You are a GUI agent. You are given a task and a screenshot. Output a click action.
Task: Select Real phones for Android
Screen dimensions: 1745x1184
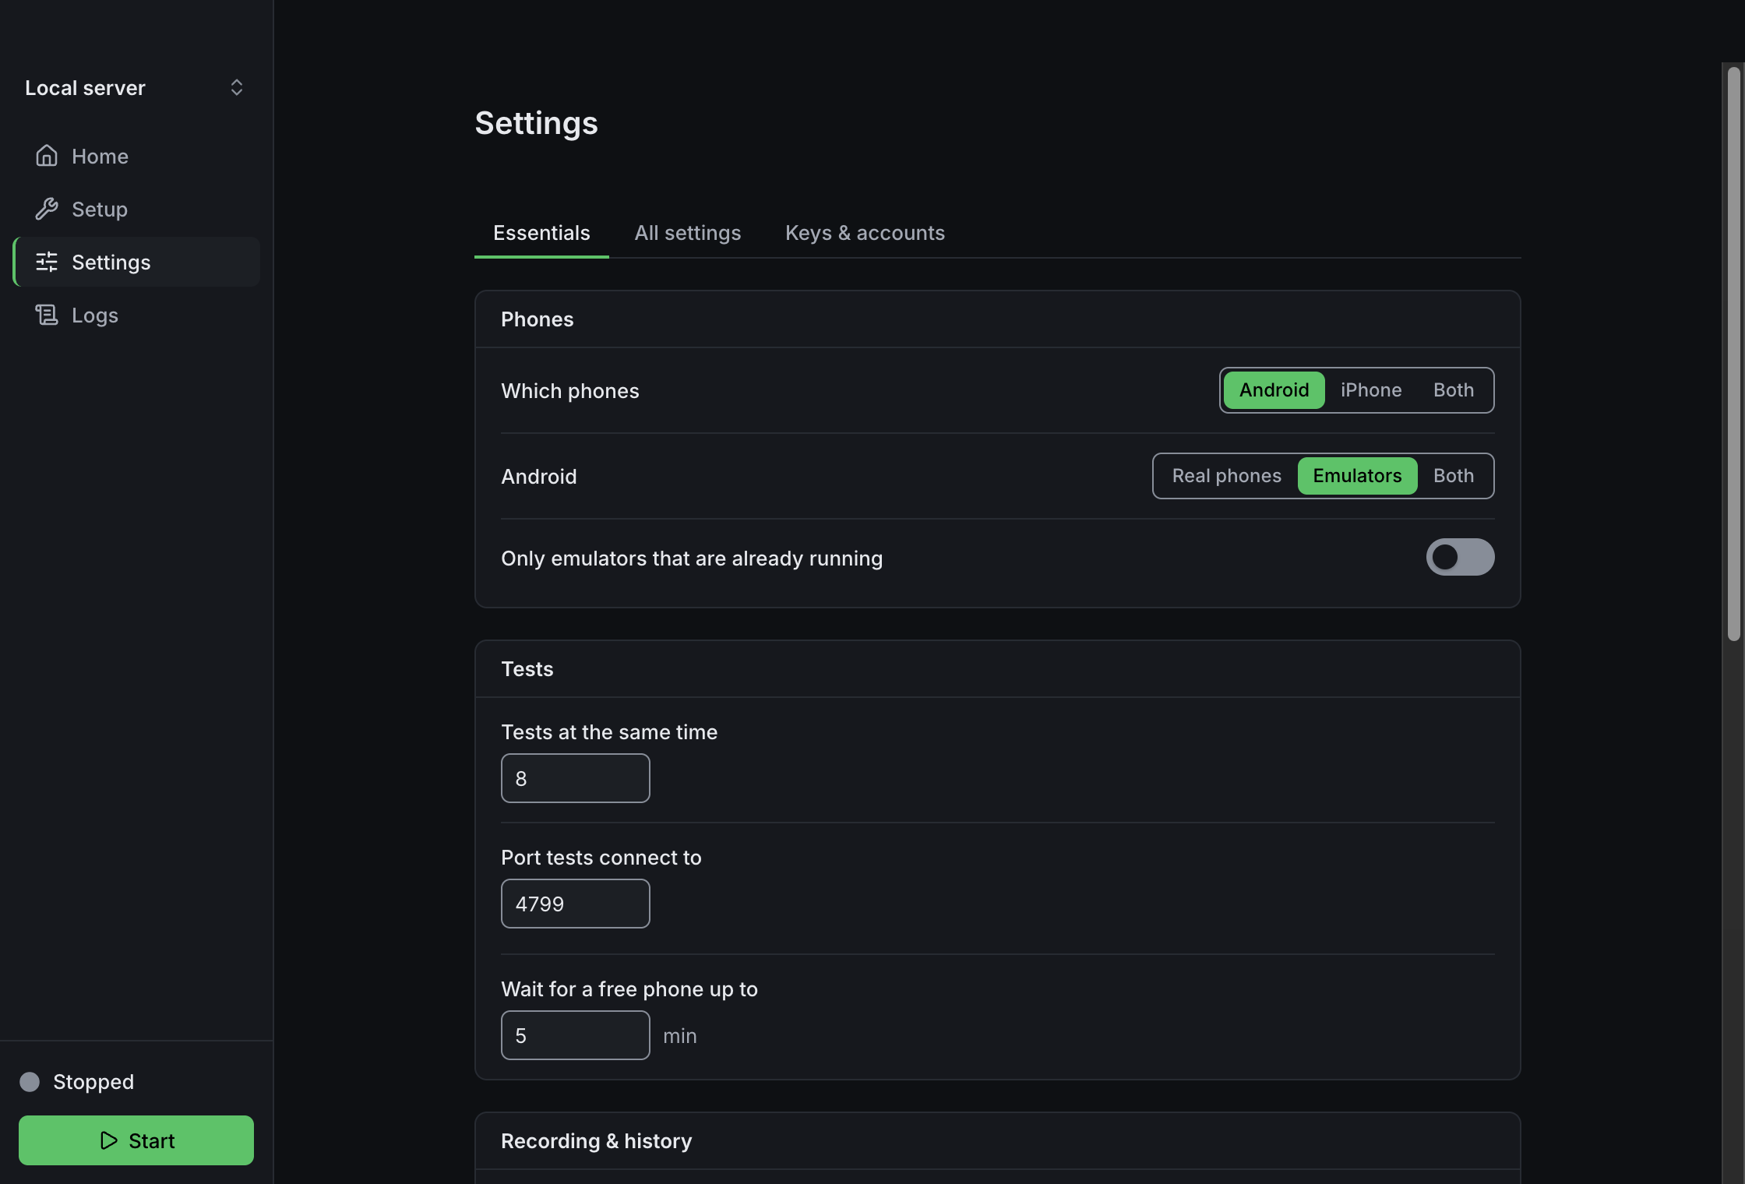click(x=1226, y=475)
